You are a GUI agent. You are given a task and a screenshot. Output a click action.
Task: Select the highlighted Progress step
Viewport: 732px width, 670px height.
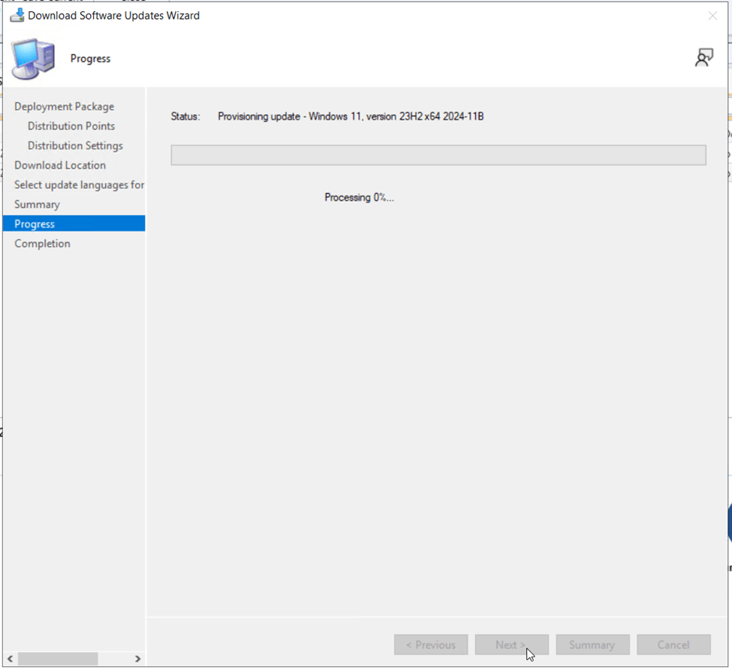(x=35, y=224)
